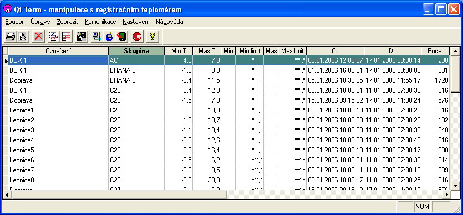Click the computer communication icon
463x215 pixels.
(x=97, y=37)
